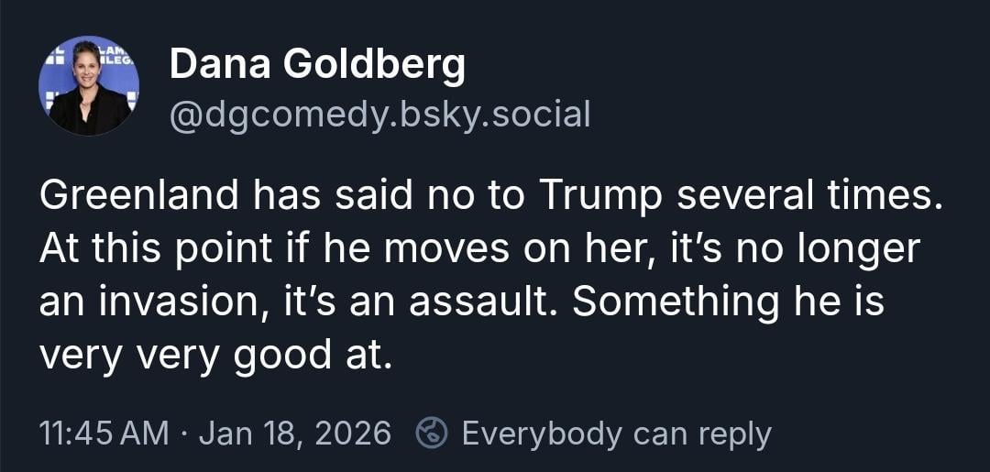Image resolution: width=990 pixels, height=472 pixels.
Task: Click the Everybody can reply label
Action: click(616, 433)
